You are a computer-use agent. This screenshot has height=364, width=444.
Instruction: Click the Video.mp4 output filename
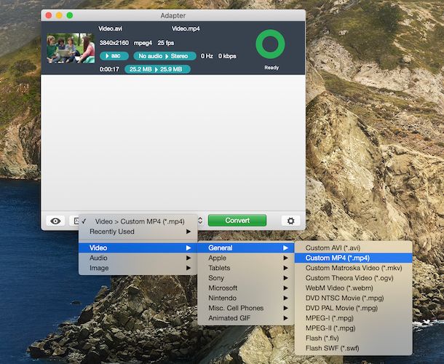coord(186,28)
